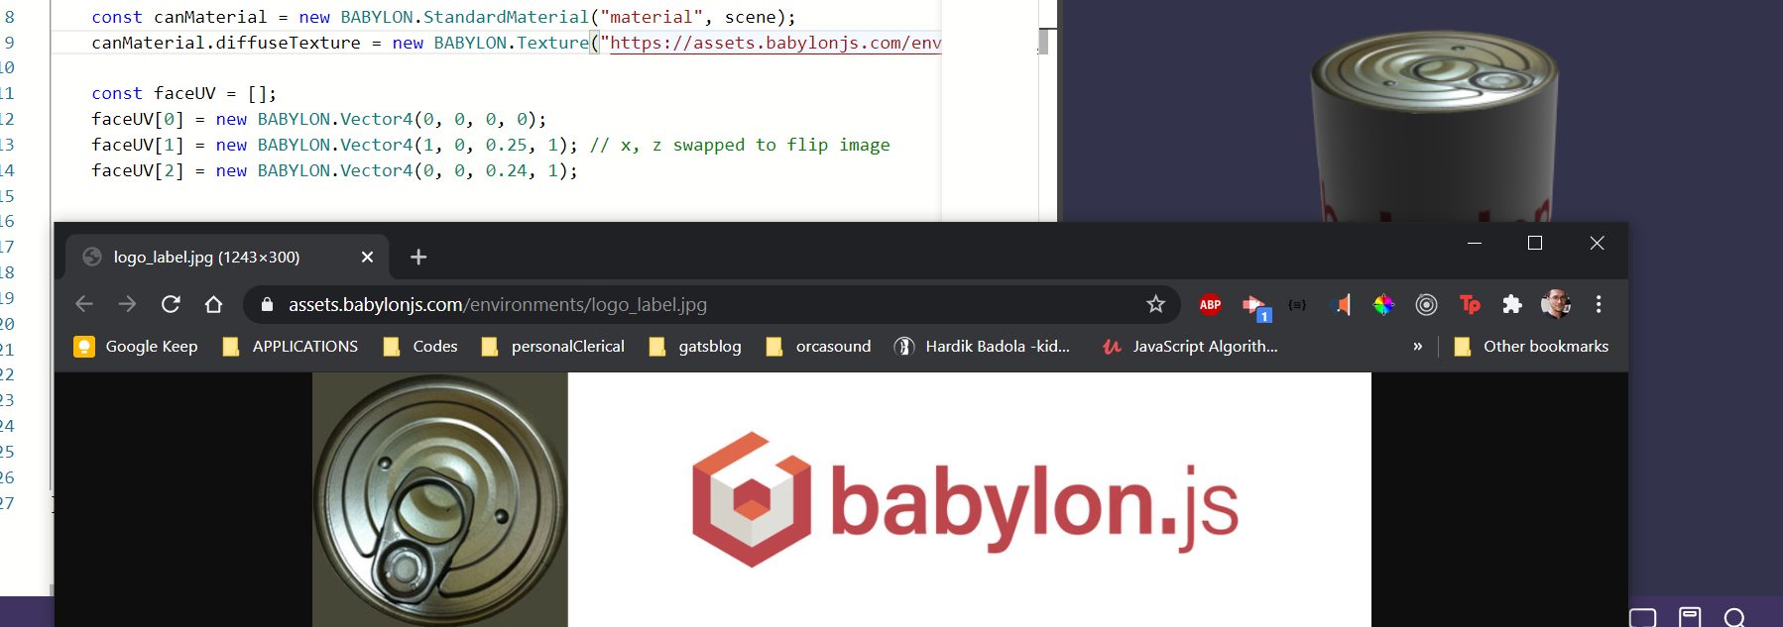Maximize the Chrome window
This screenshot has width=1783, height=627.
pyautogui.click(x=1535, y=243)
